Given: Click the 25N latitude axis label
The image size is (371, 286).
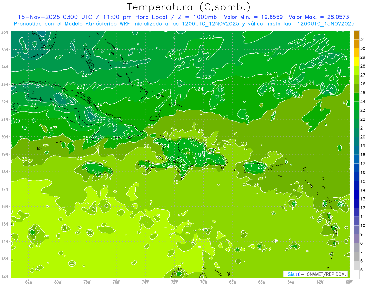Looking at the screenshot, I should pos(5,50).
